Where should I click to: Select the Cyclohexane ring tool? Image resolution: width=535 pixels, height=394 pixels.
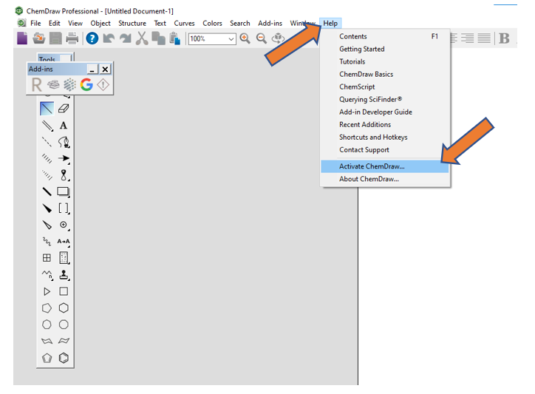[x=64, y=308]
